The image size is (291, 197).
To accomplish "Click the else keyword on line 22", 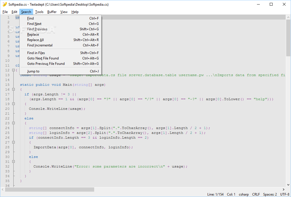I will [29, 118].
